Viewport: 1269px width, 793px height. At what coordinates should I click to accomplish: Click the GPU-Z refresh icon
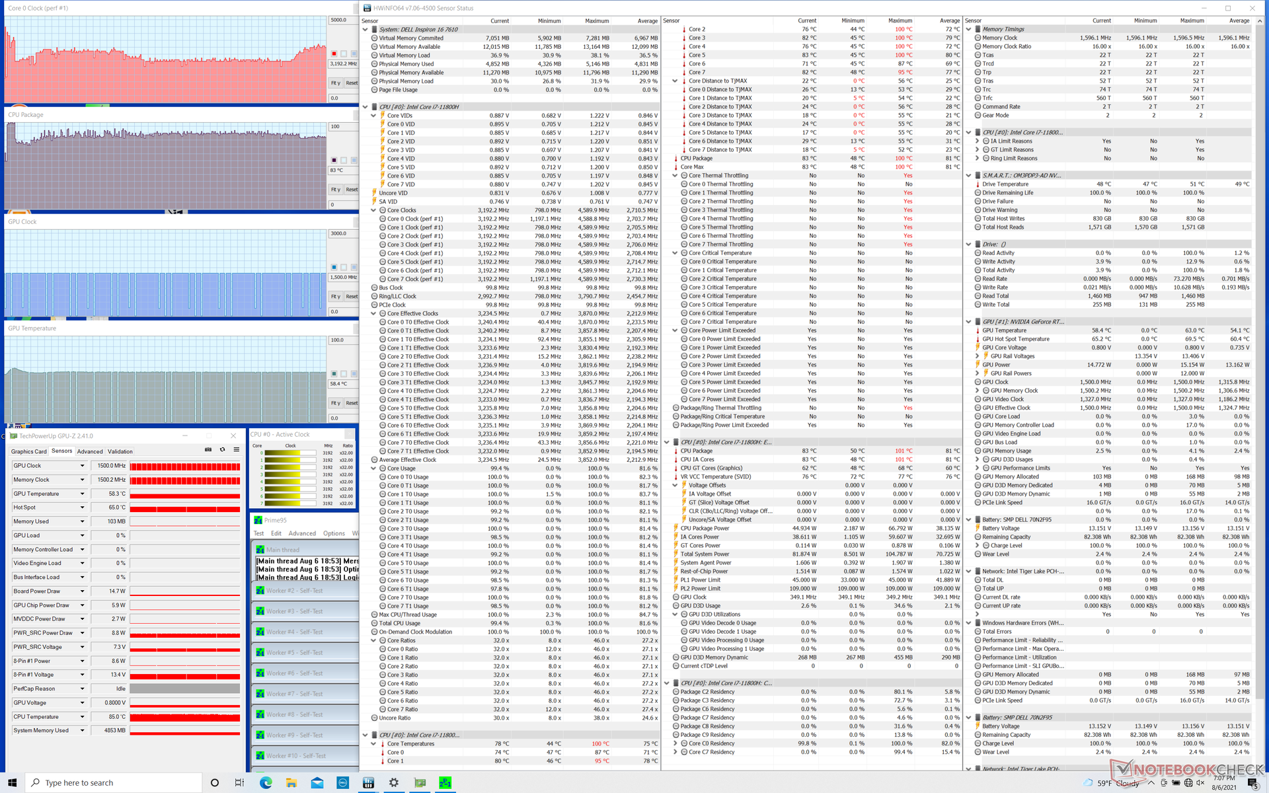(x=222, y=450)
